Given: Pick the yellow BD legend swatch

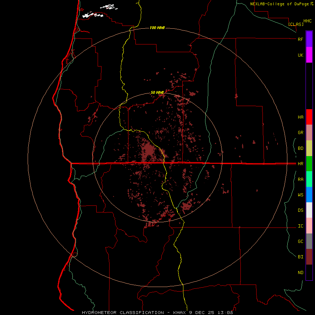Looking at the screenshot, I should (x=309, y=148).
